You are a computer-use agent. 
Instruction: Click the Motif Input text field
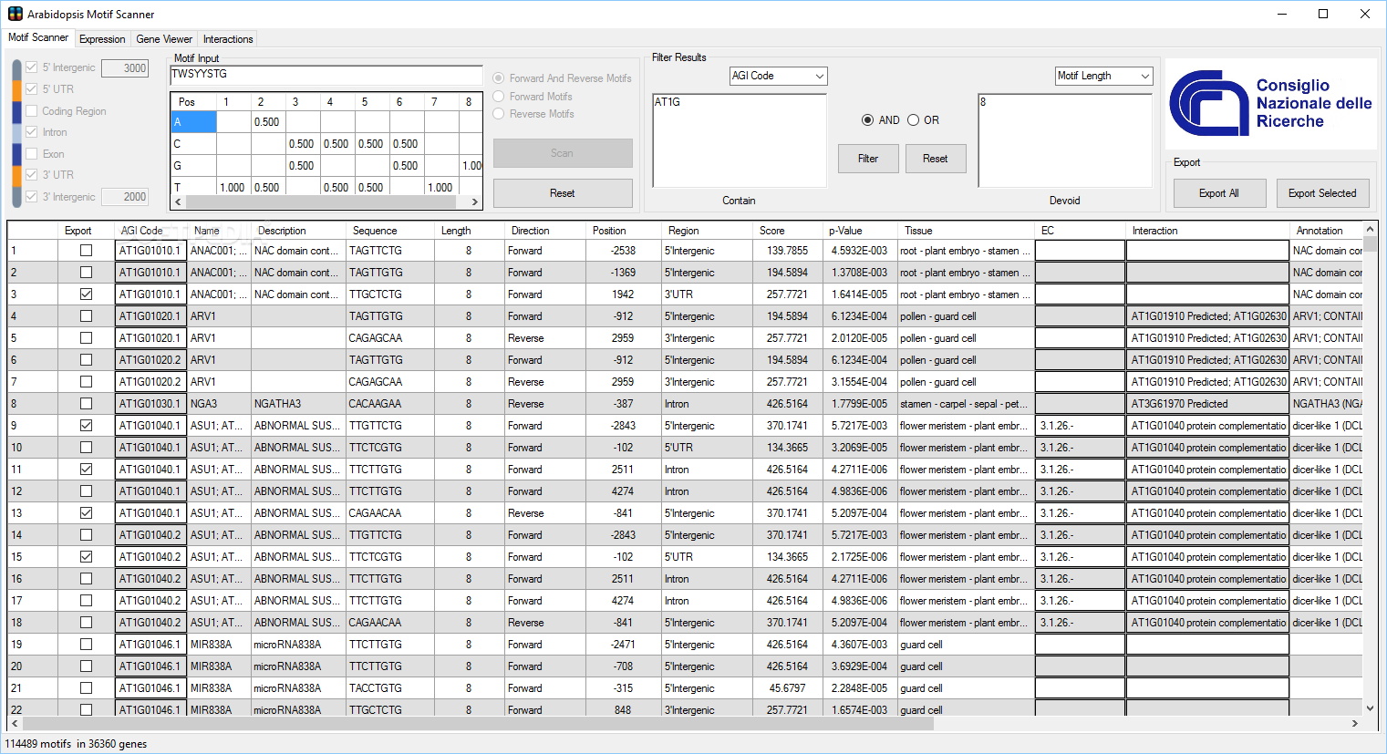click(x=326, y=75)
